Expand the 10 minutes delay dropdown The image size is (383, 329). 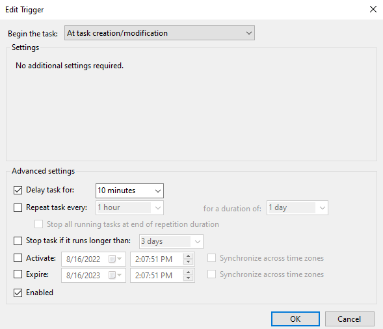(129, 191)
